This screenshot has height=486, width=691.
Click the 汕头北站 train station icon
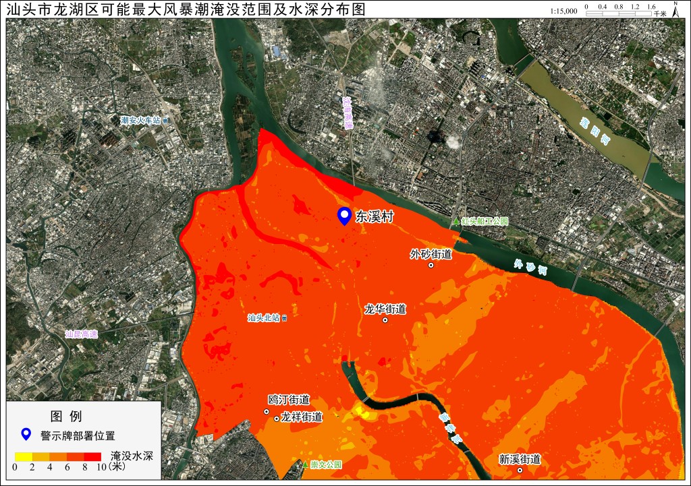(x=284, y=318)
